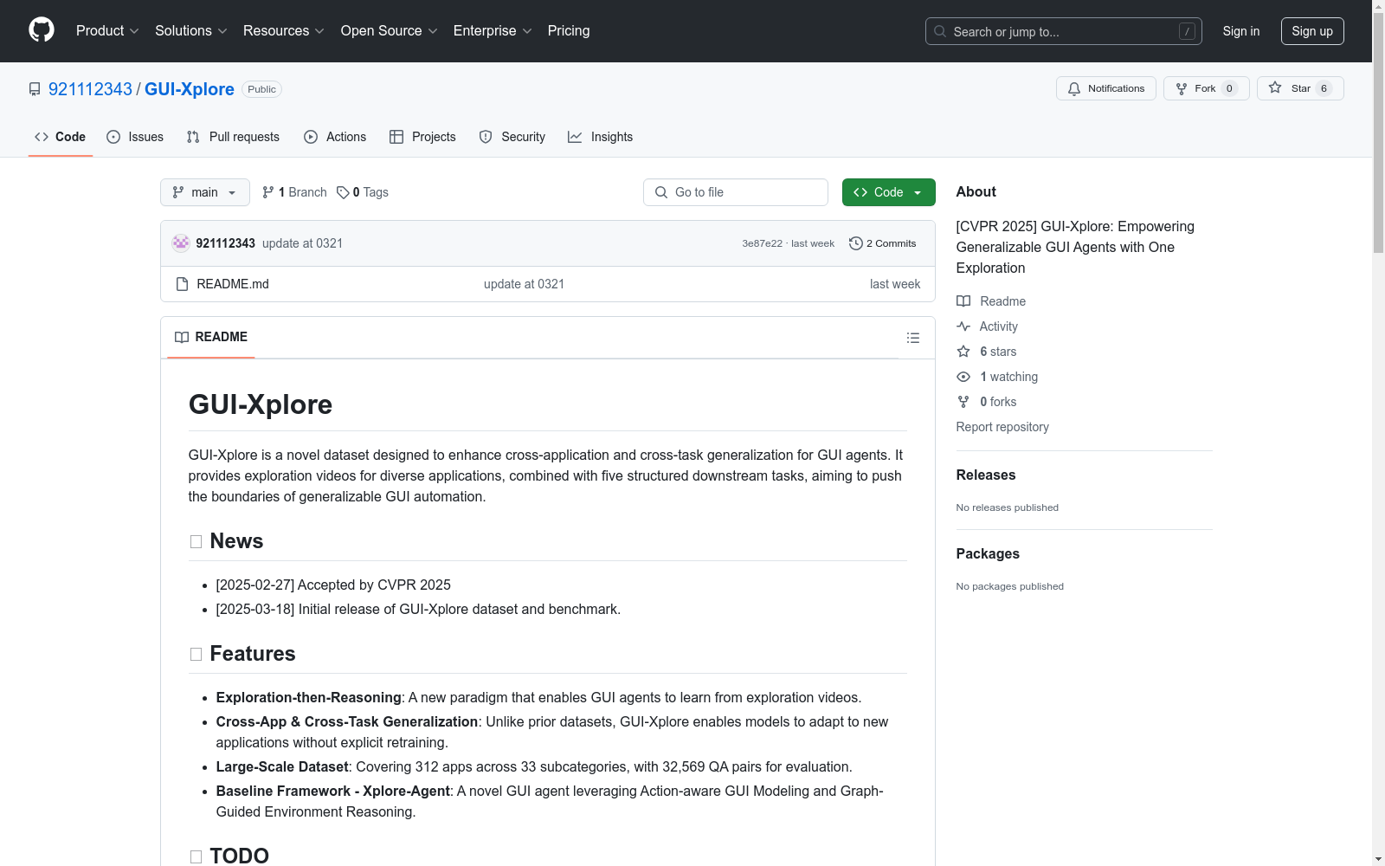Click the Readme book icon in About
The image size is (1385, 866).
[963, 301]
